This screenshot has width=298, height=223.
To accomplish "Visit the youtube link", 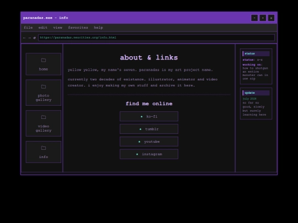I will 149,142.
